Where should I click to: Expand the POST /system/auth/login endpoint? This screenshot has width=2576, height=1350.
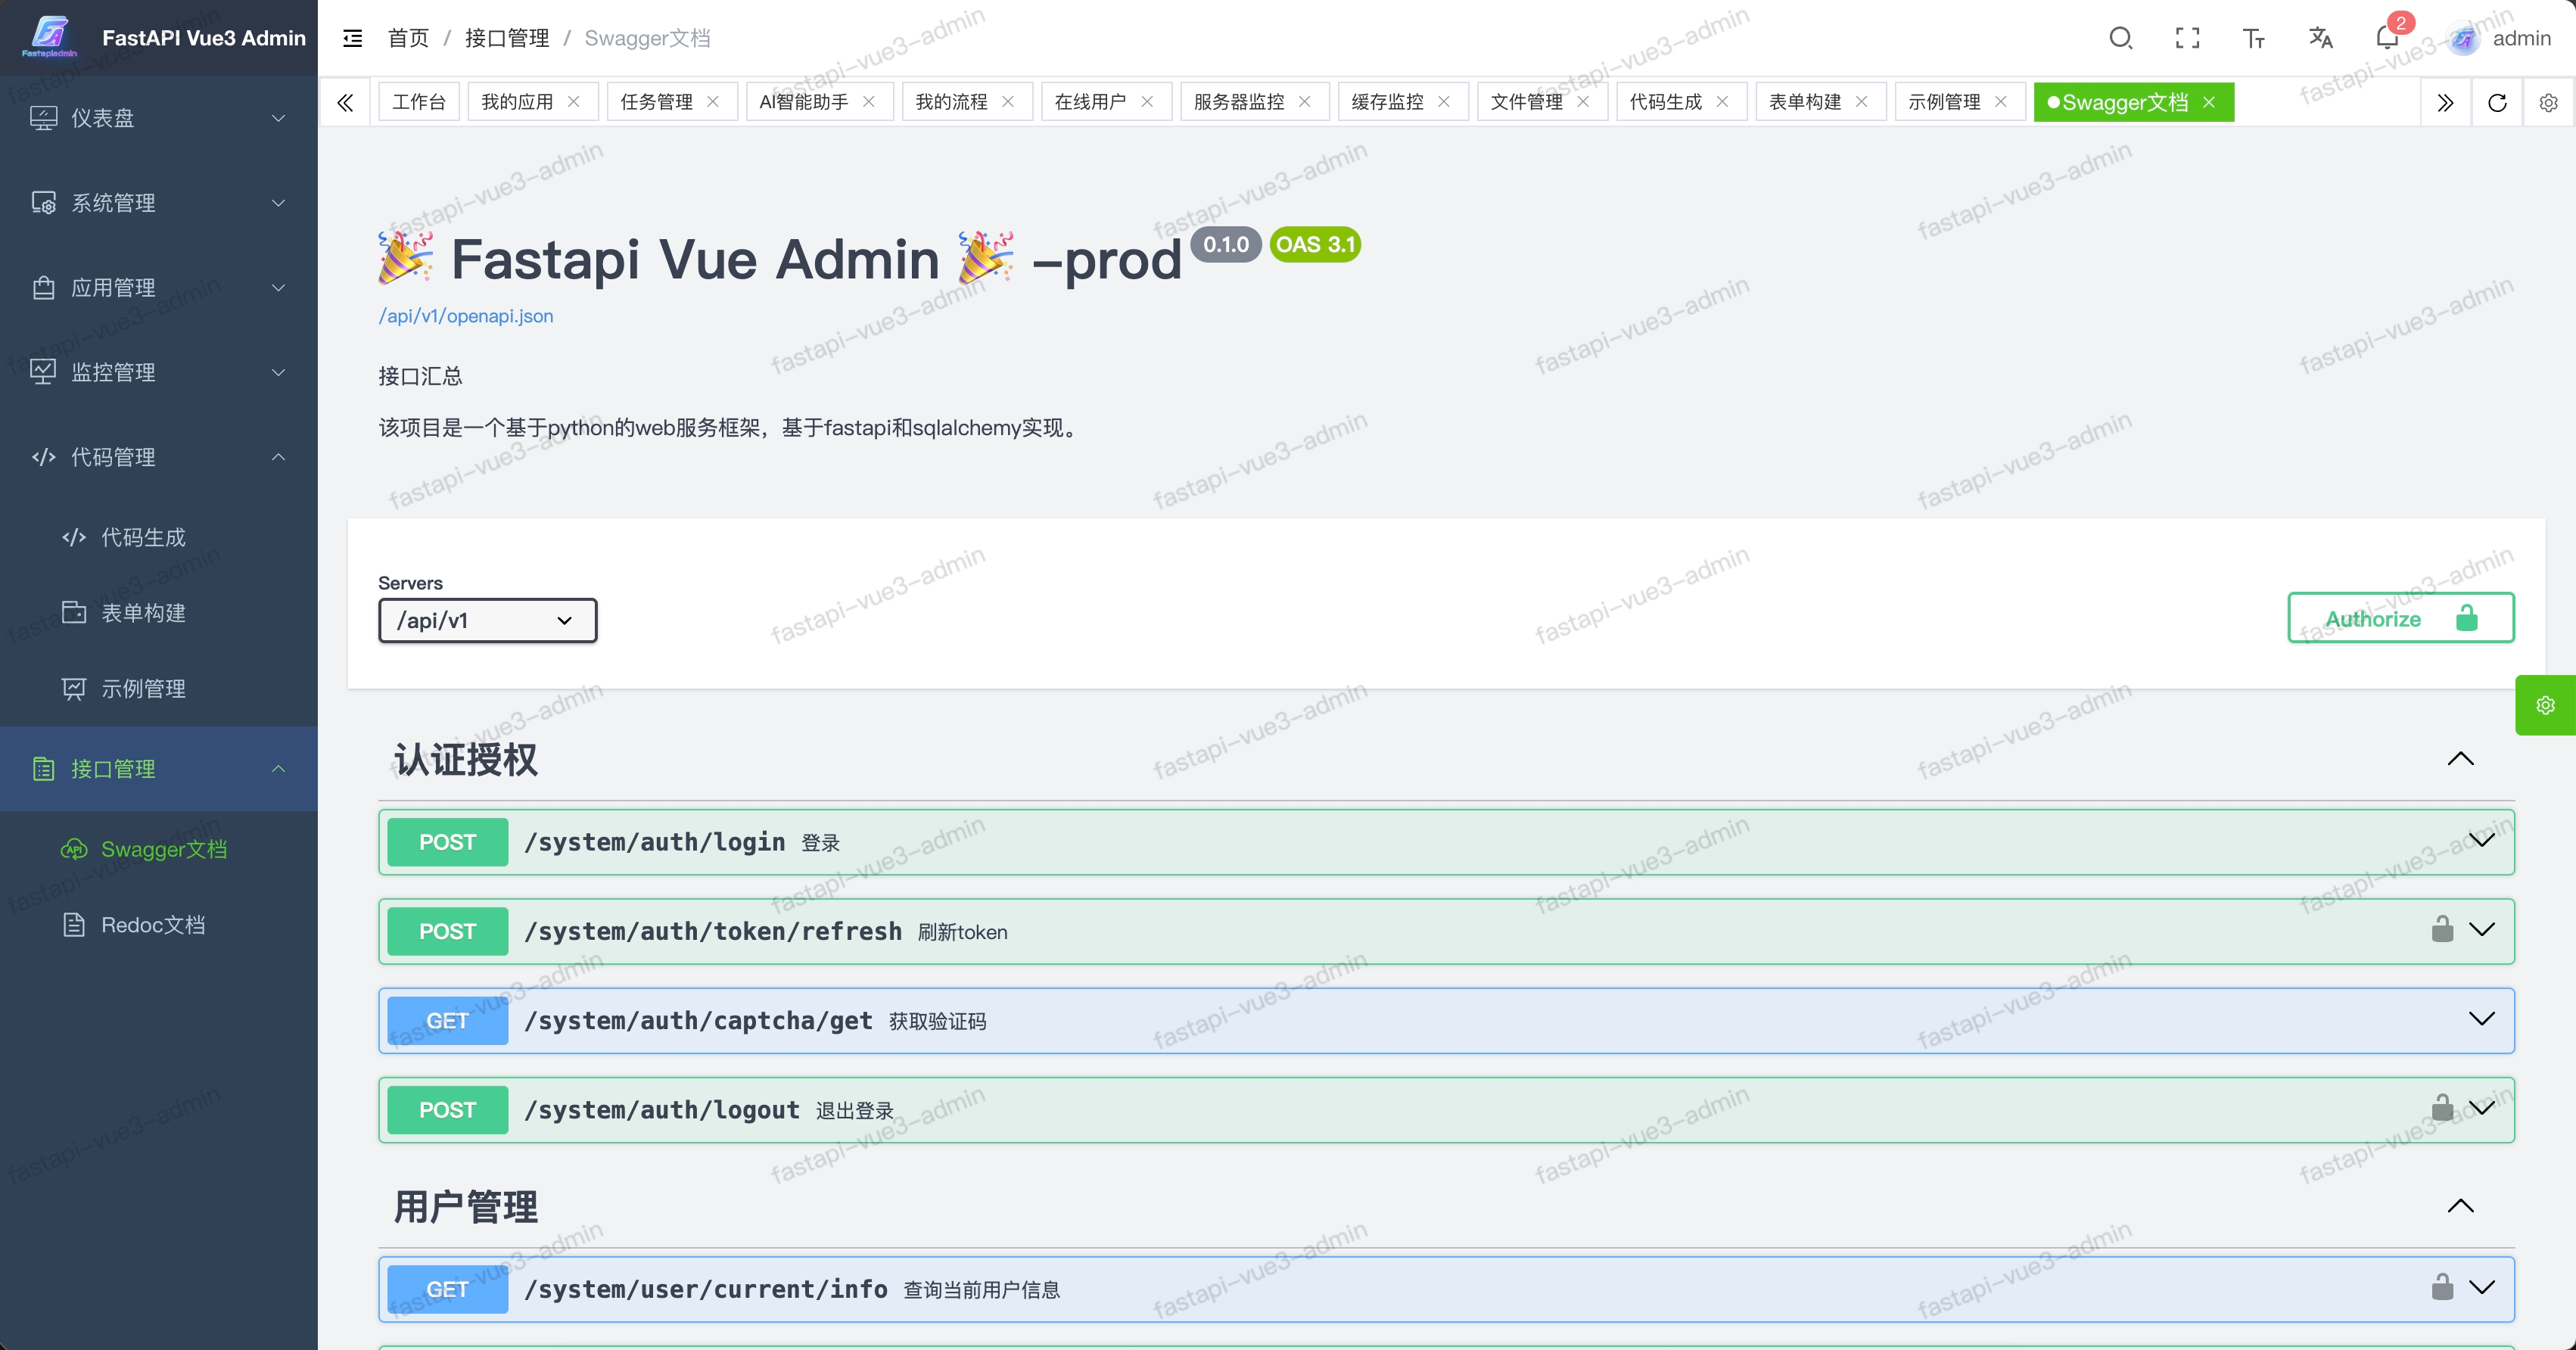coord(1446,842)
